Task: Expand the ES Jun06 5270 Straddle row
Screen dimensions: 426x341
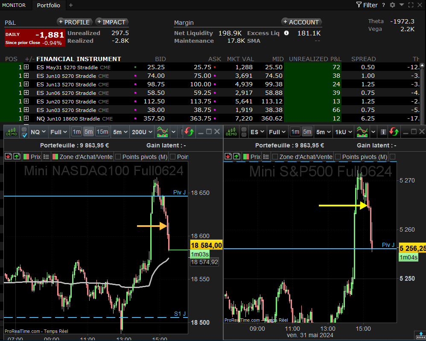Action: coord(26,93)
